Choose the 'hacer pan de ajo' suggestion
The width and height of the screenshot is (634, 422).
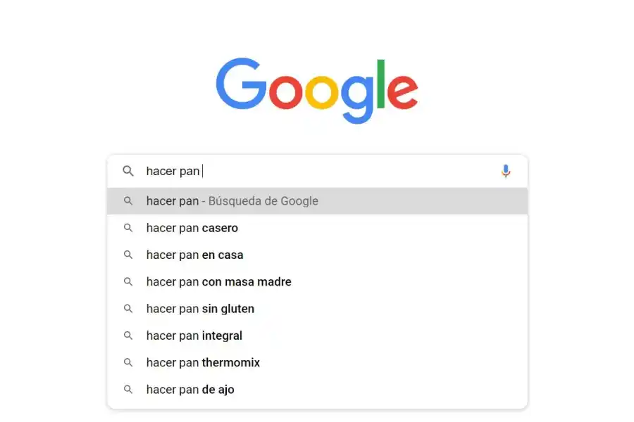[191, 389]
